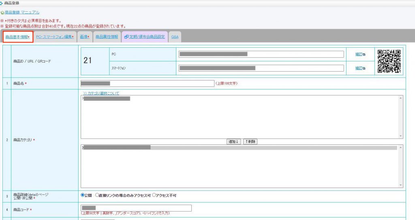Switch to PC・スマートフォン編集 tab
This screenshot has width=415, height=220.
click(55, 37)
